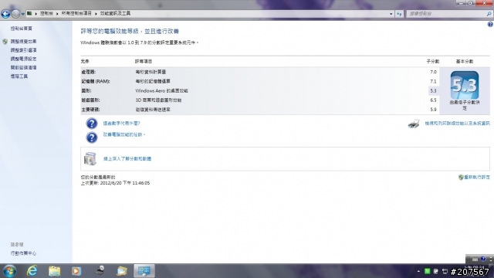Click the 基本分數 column header
Viewport: 494px width, 278px height.
(x=465, y=62)
